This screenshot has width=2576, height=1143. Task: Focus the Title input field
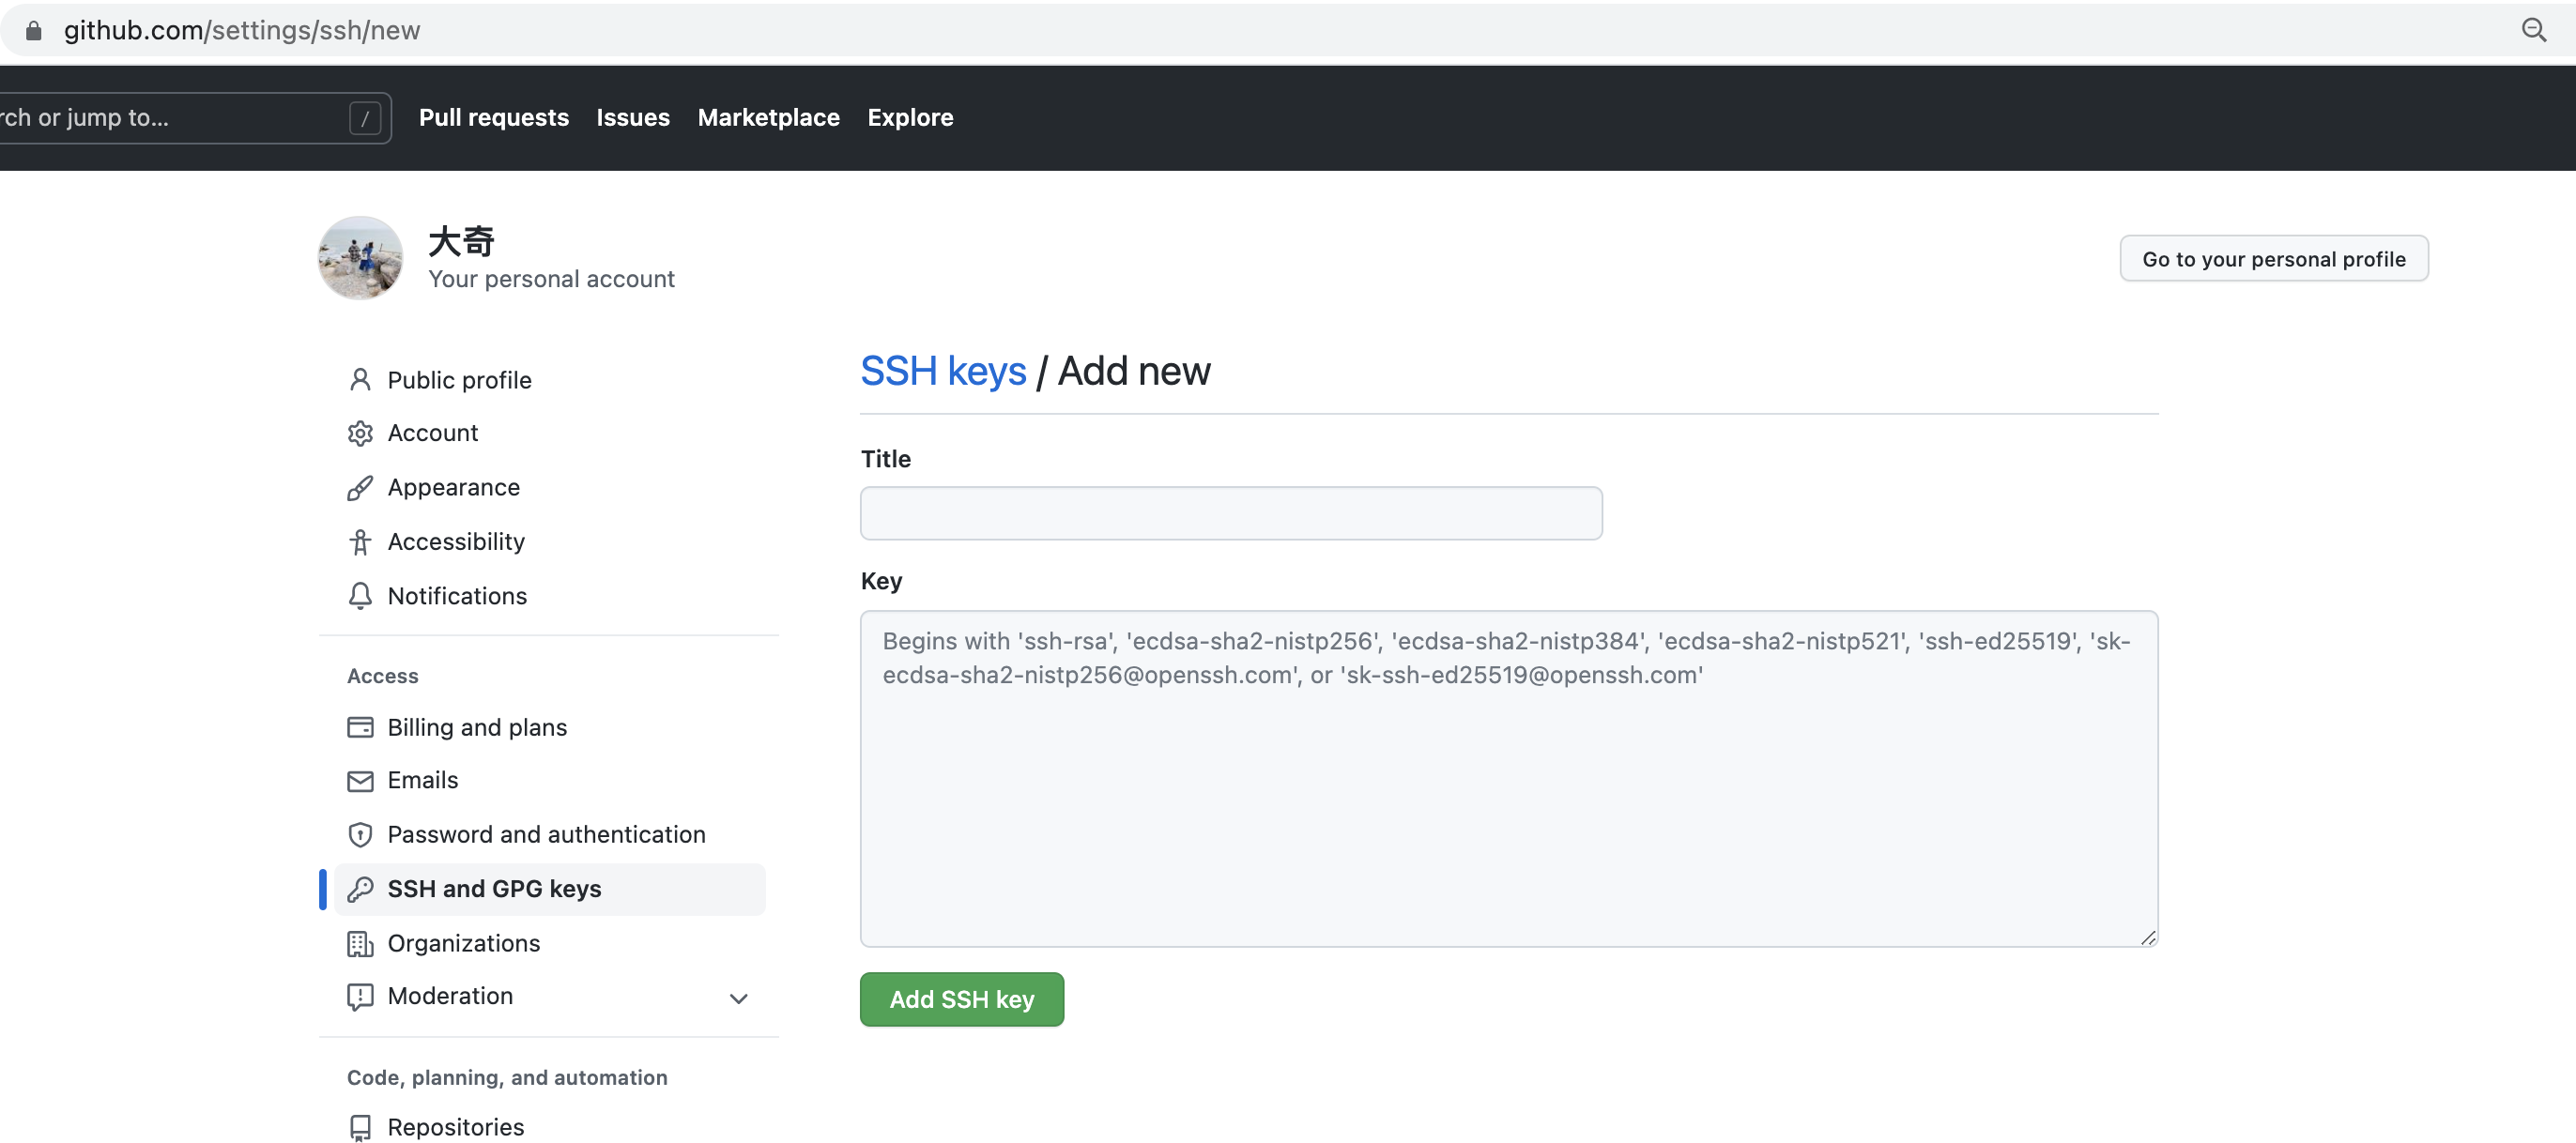(1230, 513)
